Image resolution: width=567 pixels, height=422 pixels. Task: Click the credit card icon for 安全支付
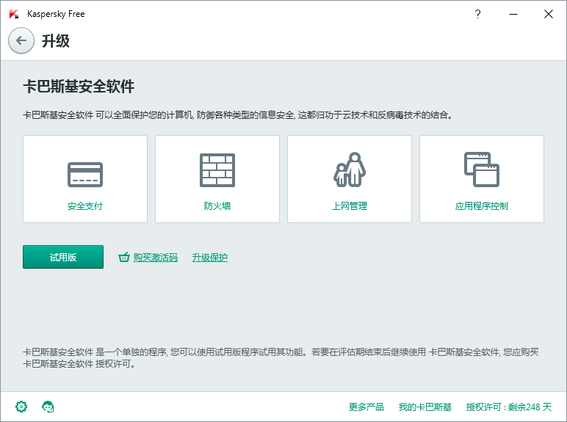85,175
